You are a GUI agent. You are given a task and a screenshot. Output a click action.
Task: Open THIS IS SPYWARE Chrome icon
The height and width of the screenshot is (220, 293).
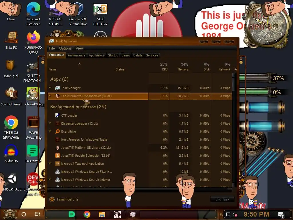tap(11, 127)
